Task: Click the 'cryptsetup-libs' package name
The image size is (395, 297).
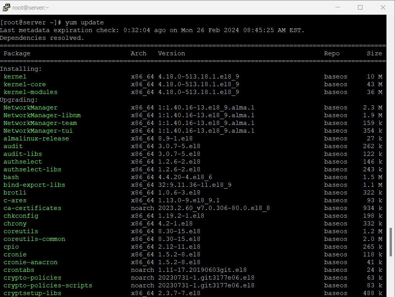Action: tap(32, 293)
